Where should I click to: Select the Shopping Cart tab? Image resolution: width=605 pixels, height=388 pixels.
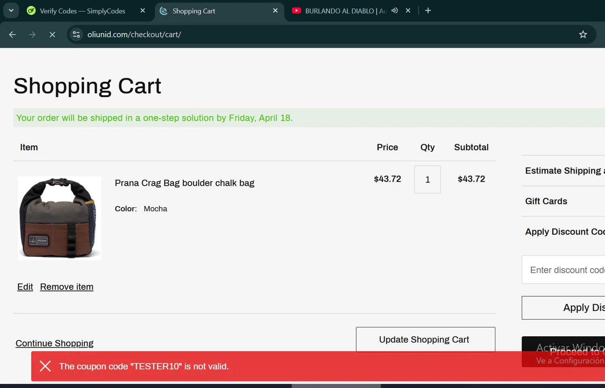click(x=220, y=11)
